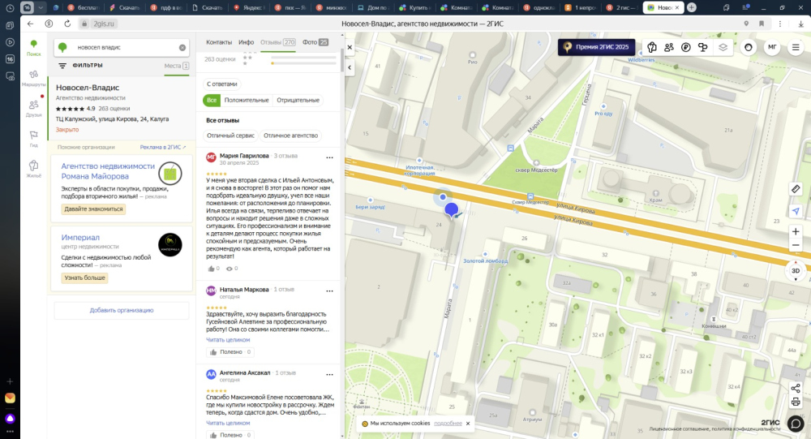Image resolution: width=811 pixels, height=439 pixels.
Task: Open the history clock icon in browser sidebar
Action: [x=10, y=8]
